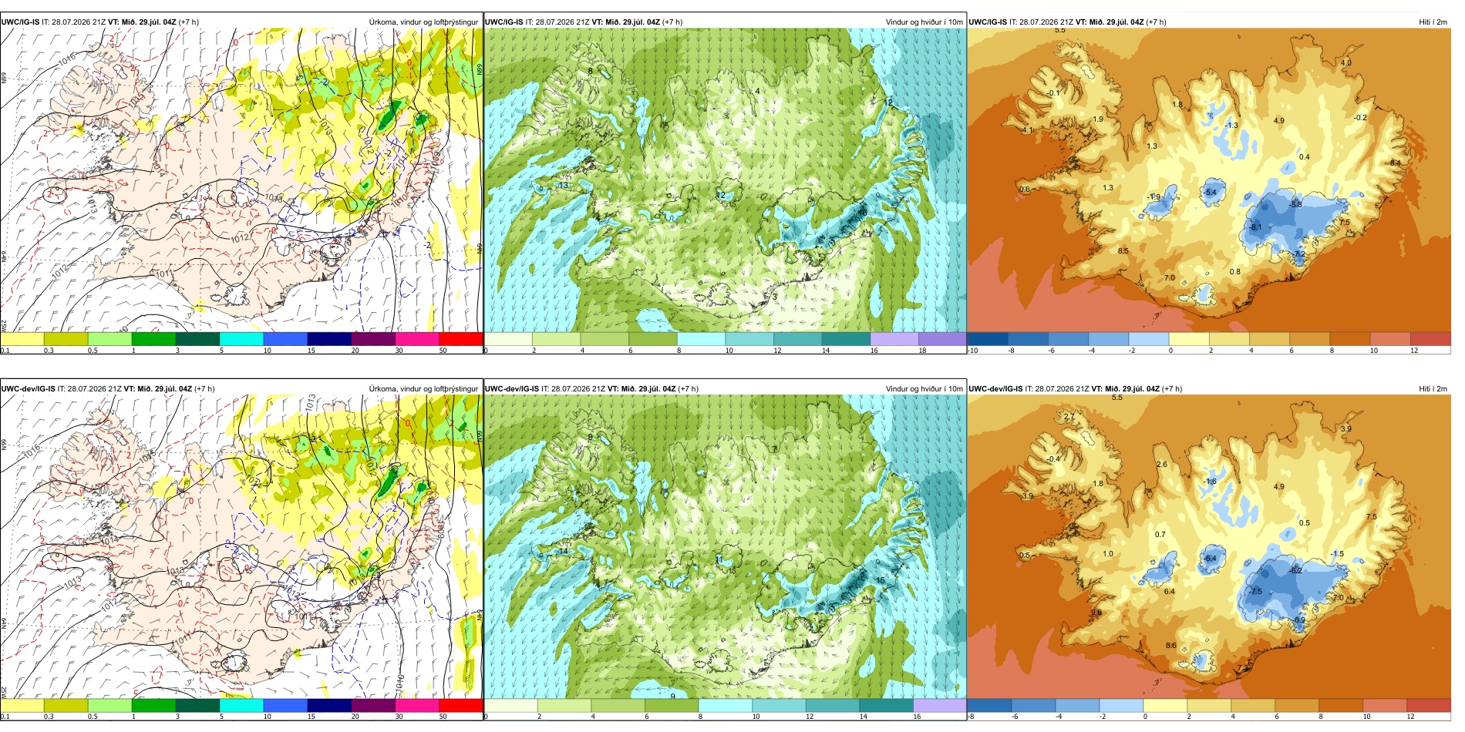Click the UWC/IG-IS 'Úrkoma, vindur og loftþrýstingur' title

tap(423, 22)
